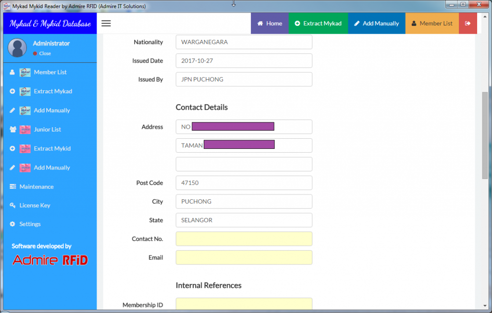This screenshot has height=313, width=492.
Task: Click the vertical scrollbar thumb
Action: (x=485, y=134)
